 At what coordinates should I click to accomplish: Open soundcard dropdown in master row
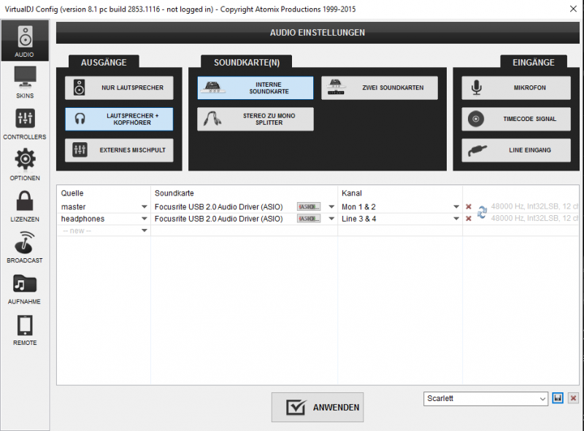point(331,206)
